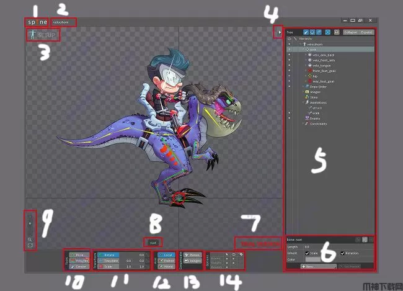Activate the Translate transform tool
This screenshot has width=403, height=291.
[108, 260]
